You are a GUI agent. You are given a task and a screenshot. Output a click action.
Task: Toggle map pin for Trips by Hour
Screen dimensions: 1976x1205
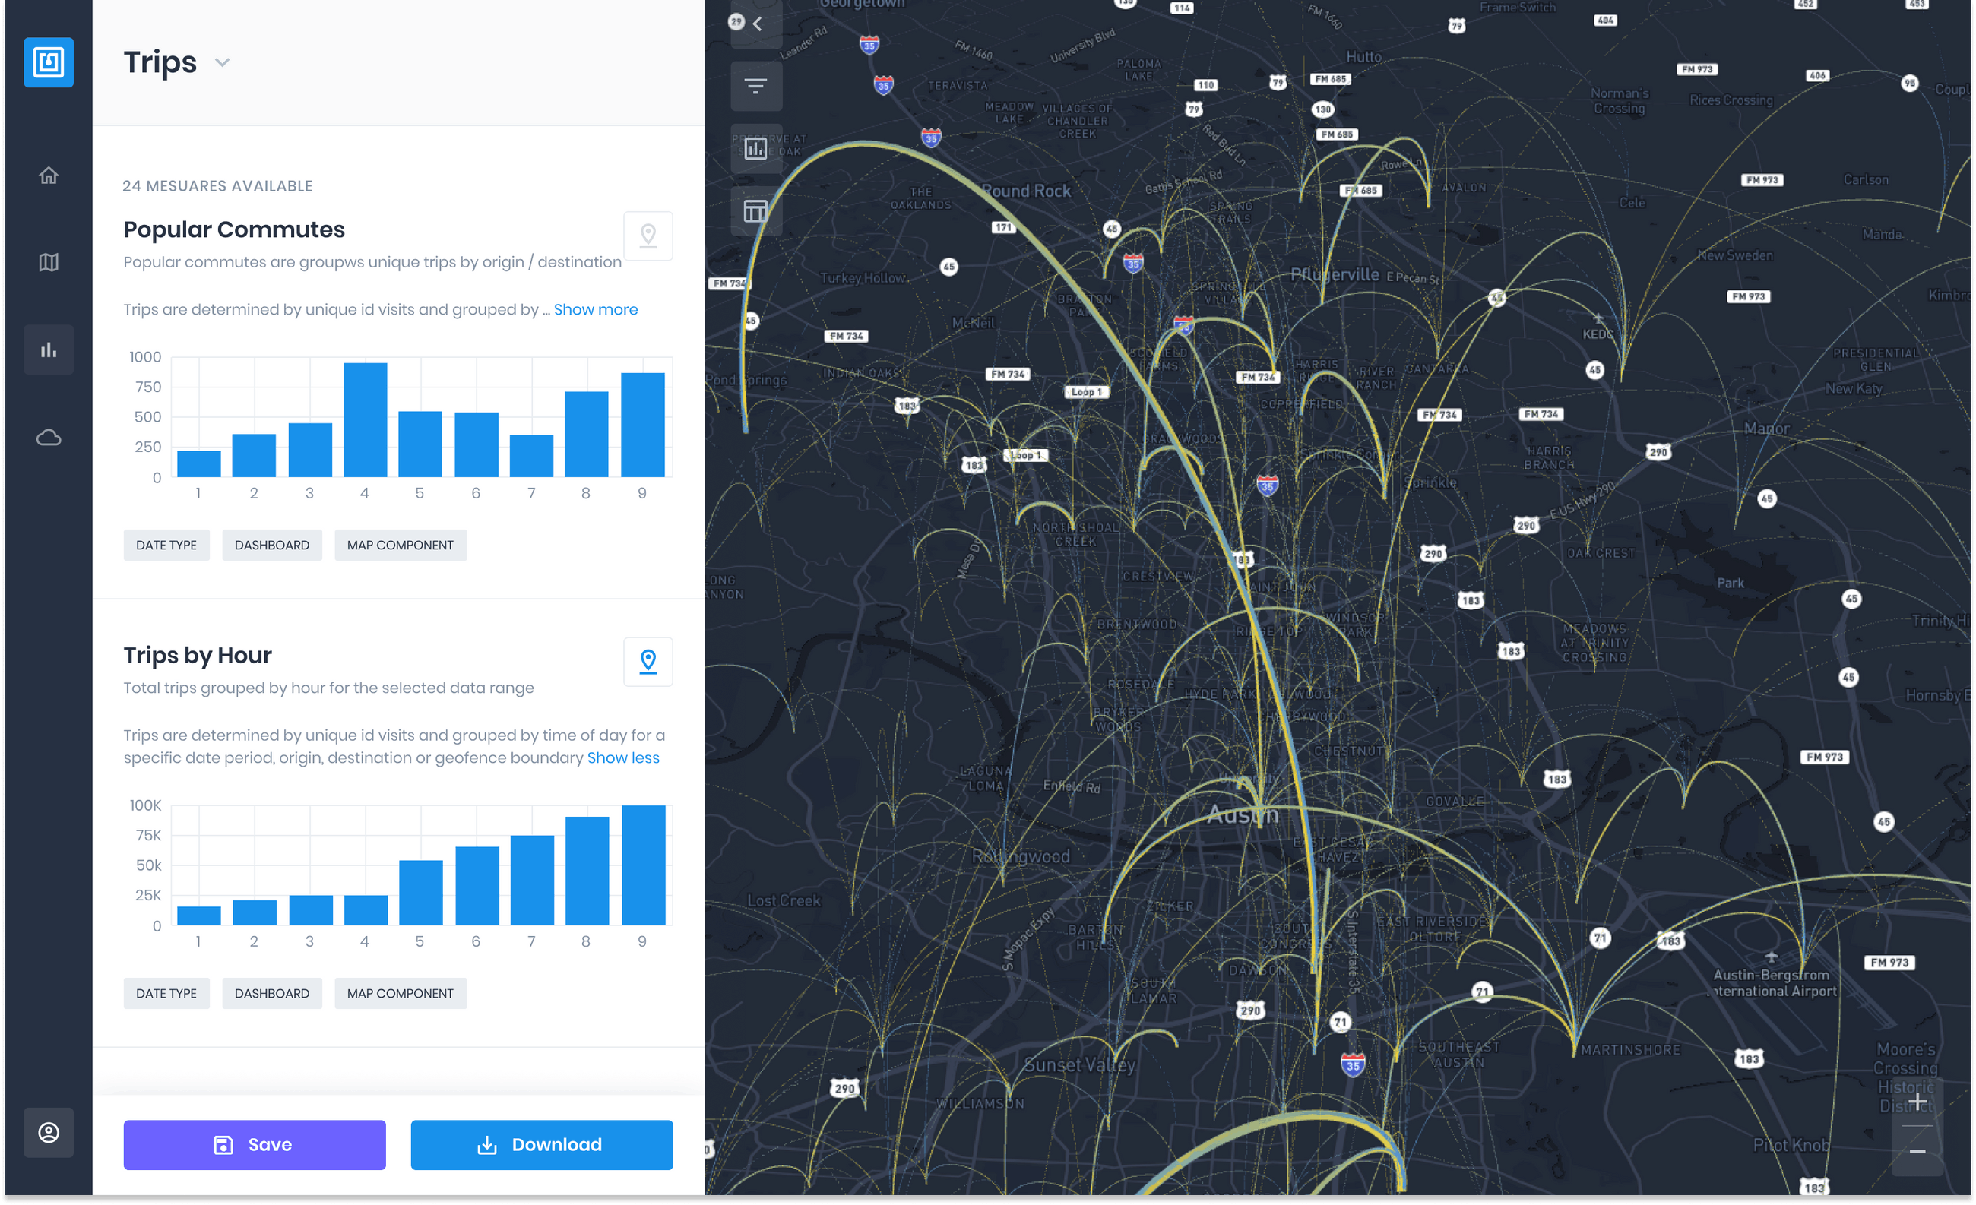(x=648, y=662)
